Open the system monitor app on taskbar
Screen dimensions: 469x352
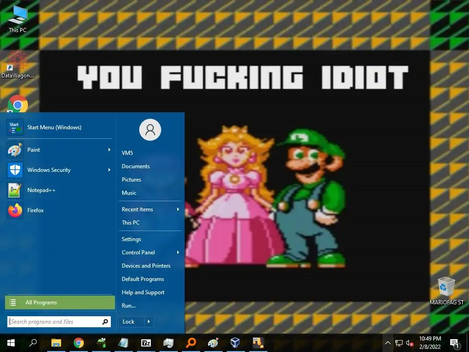pyautogui.click(x=169, y=343)
